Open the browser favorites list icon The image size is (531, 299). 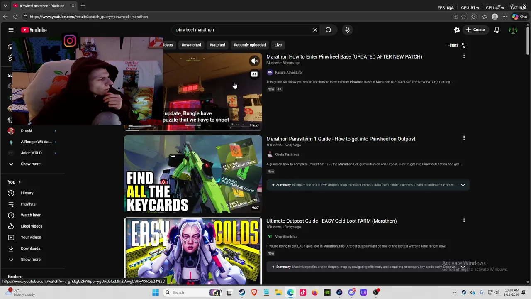(x=485, y=17)
